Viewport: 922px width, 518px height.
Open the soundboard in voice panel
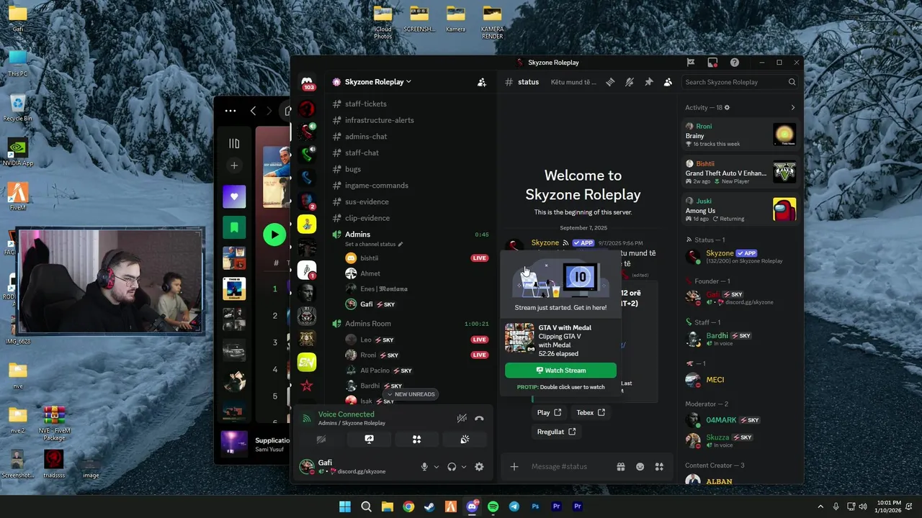click(465, 439)
